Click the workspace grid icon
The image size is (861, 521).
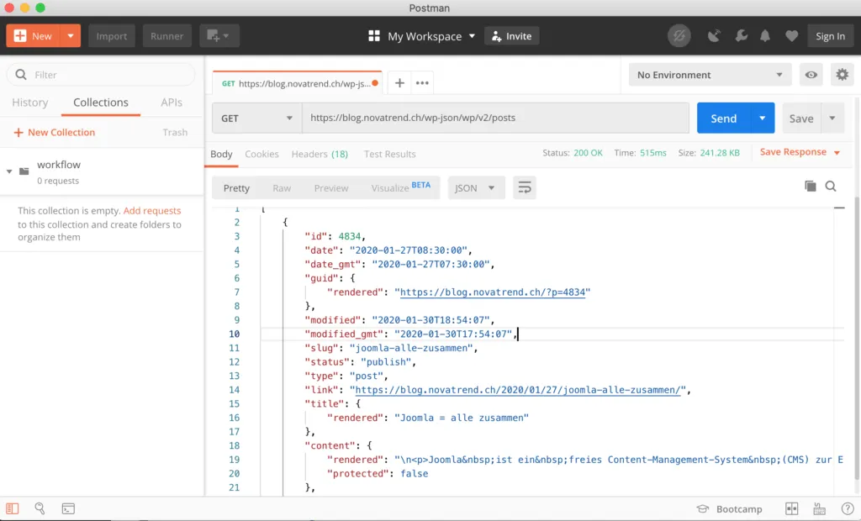(x=374, y=35)
